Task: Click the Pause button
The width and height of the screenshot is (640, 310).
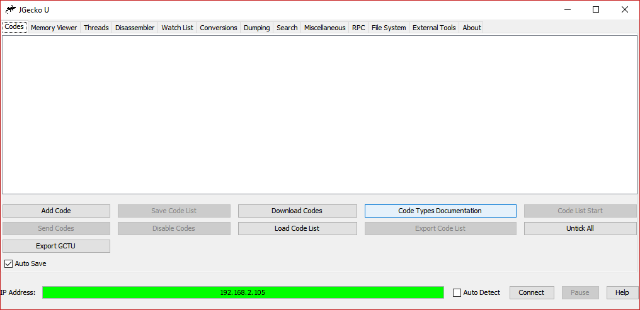Action: pyautogui.click(x=580, y=292)
